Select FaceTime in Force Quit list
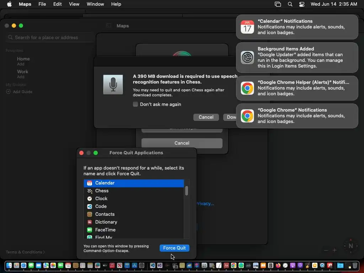Image resolution: width=364 pixels, height=273 pixels. pos(134,230)
